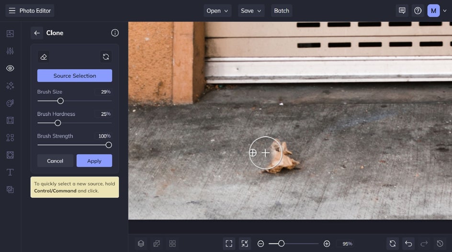Click the Brush Size percentage field
452x252 pixels.
click(103, 92)
